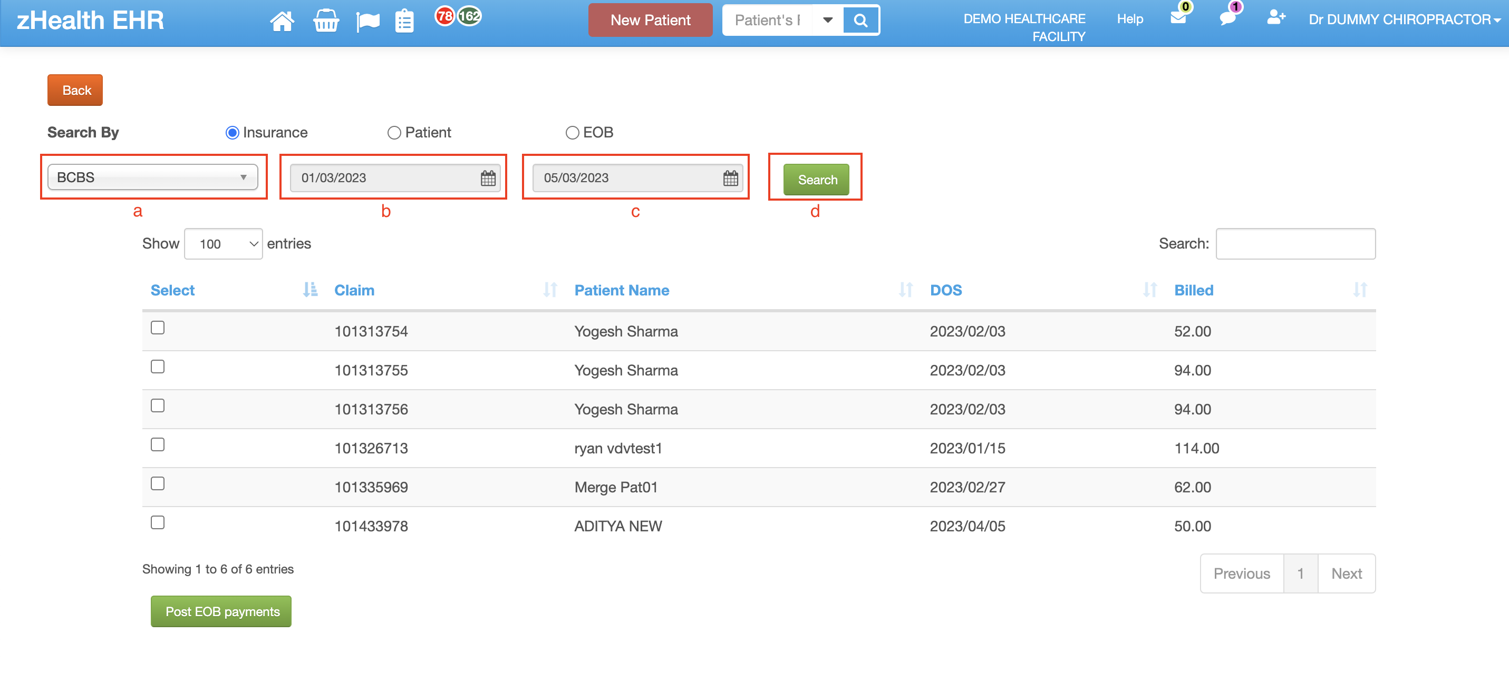This screenshot has width=1509, height=673.
Task: Open the start date calendar picker
Action: coord(488,178)
